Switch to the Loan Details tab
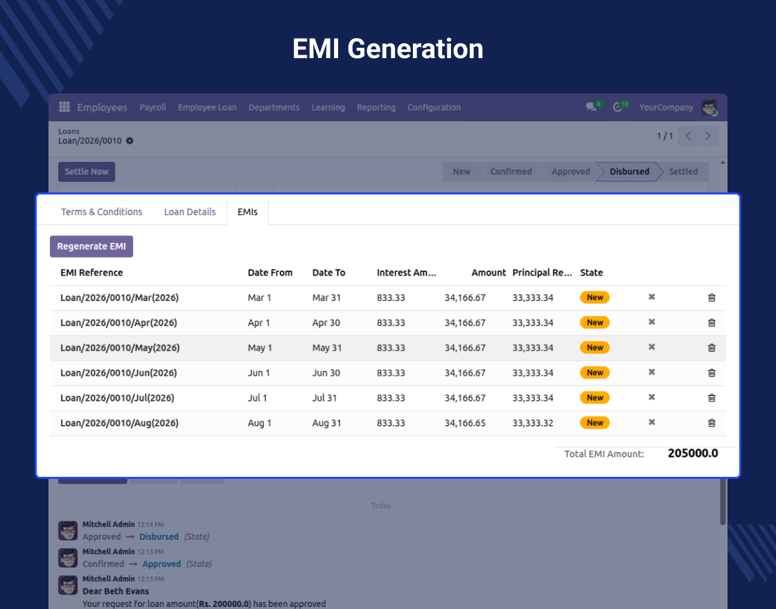This screenshot has width=776, height=609. coord(190,212)
